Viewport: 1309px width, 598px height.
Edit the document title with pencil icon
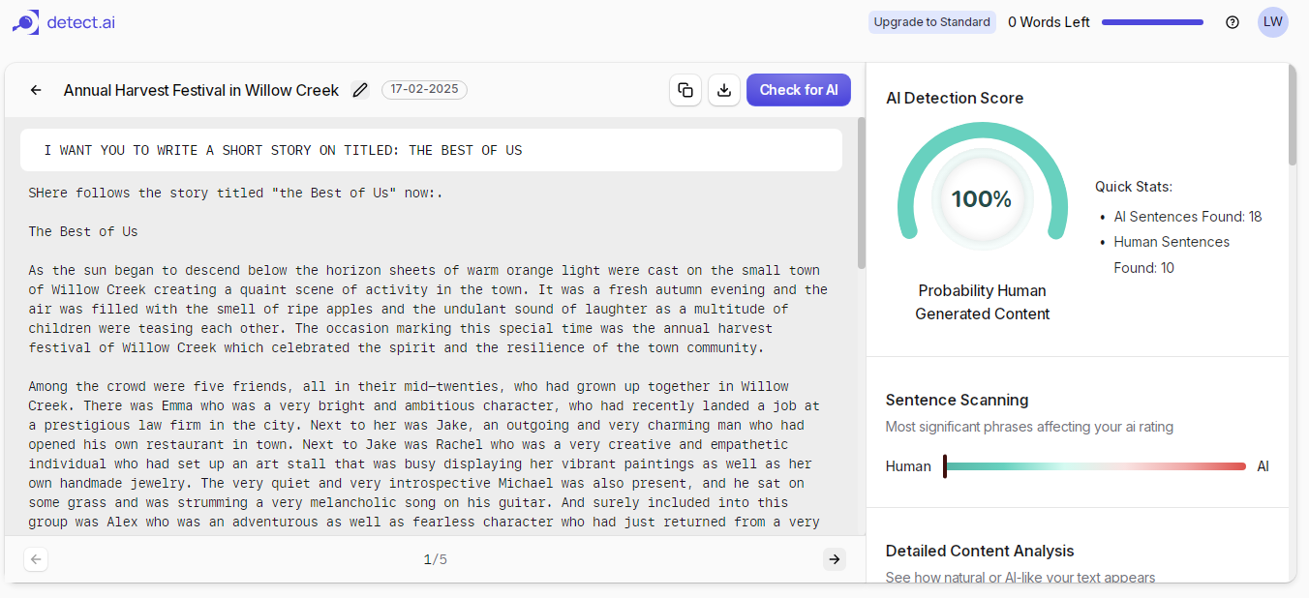pyautogui.click(x=360, y=90)
